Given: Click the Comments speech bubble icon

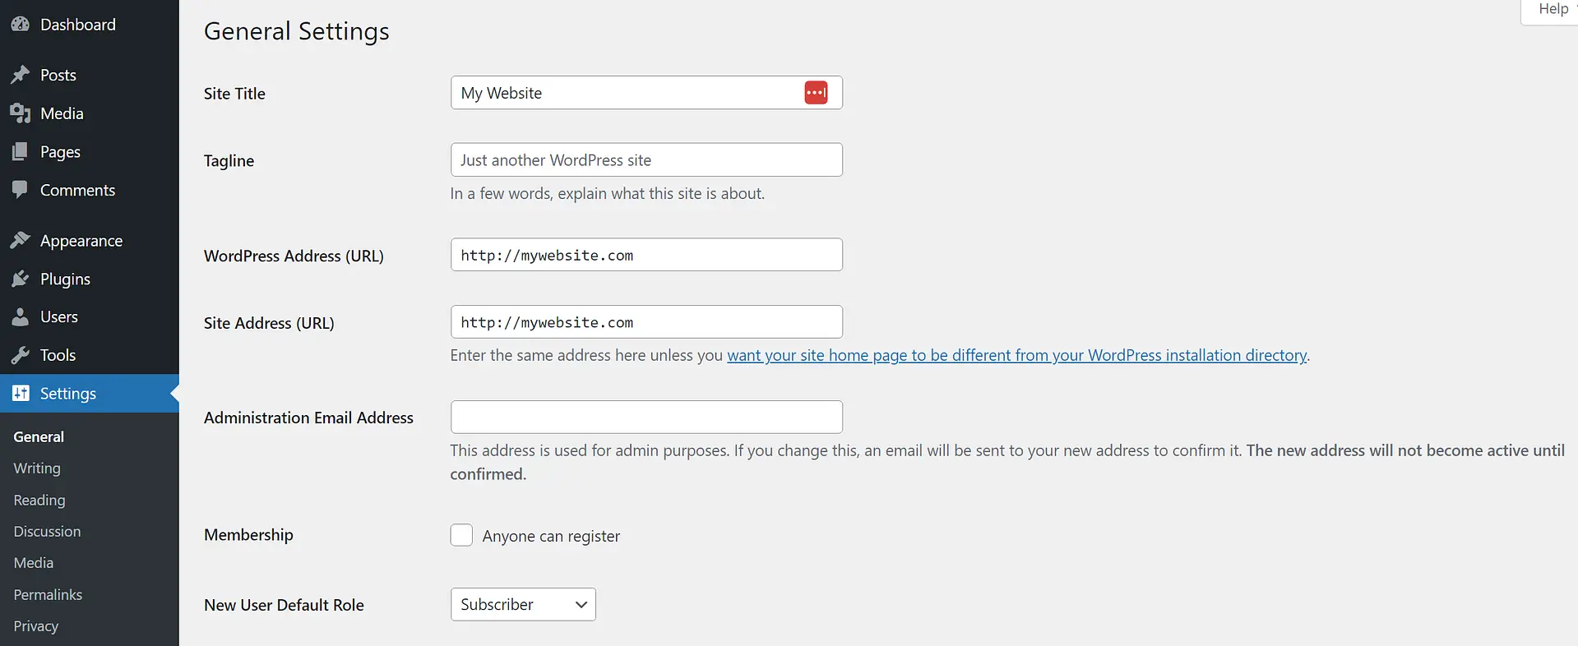Looking at the screenshot, I should pos(21,191).
